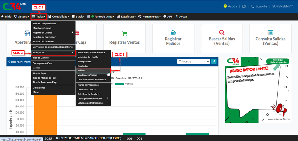Refresh the chart with the reload icon
The width and height of the screenshot is (298, 141).
pyautogui.click(x=214, y=62)
